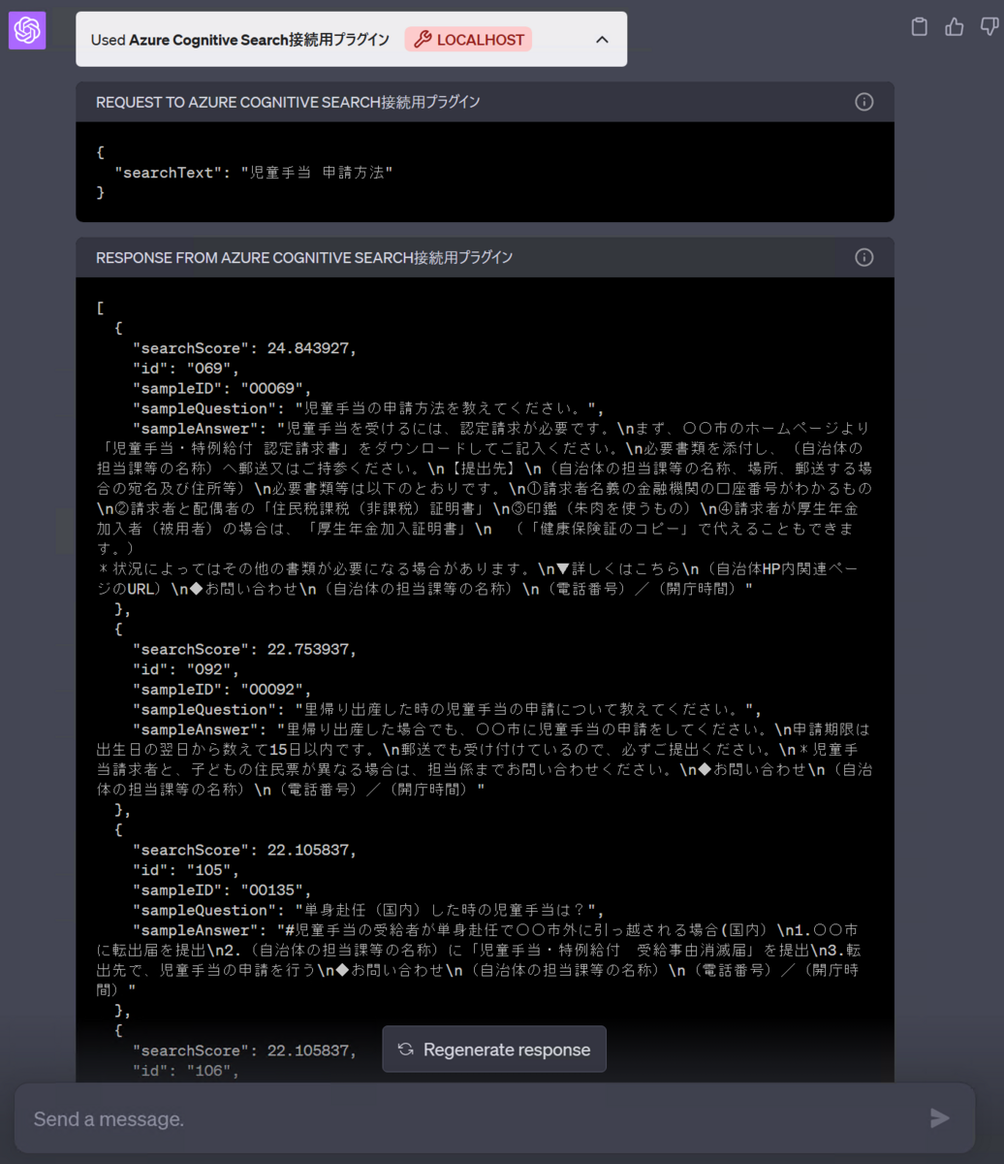Give a thumbs down rating
This screenshot has width=1004, height=1164.
(989, 26)
